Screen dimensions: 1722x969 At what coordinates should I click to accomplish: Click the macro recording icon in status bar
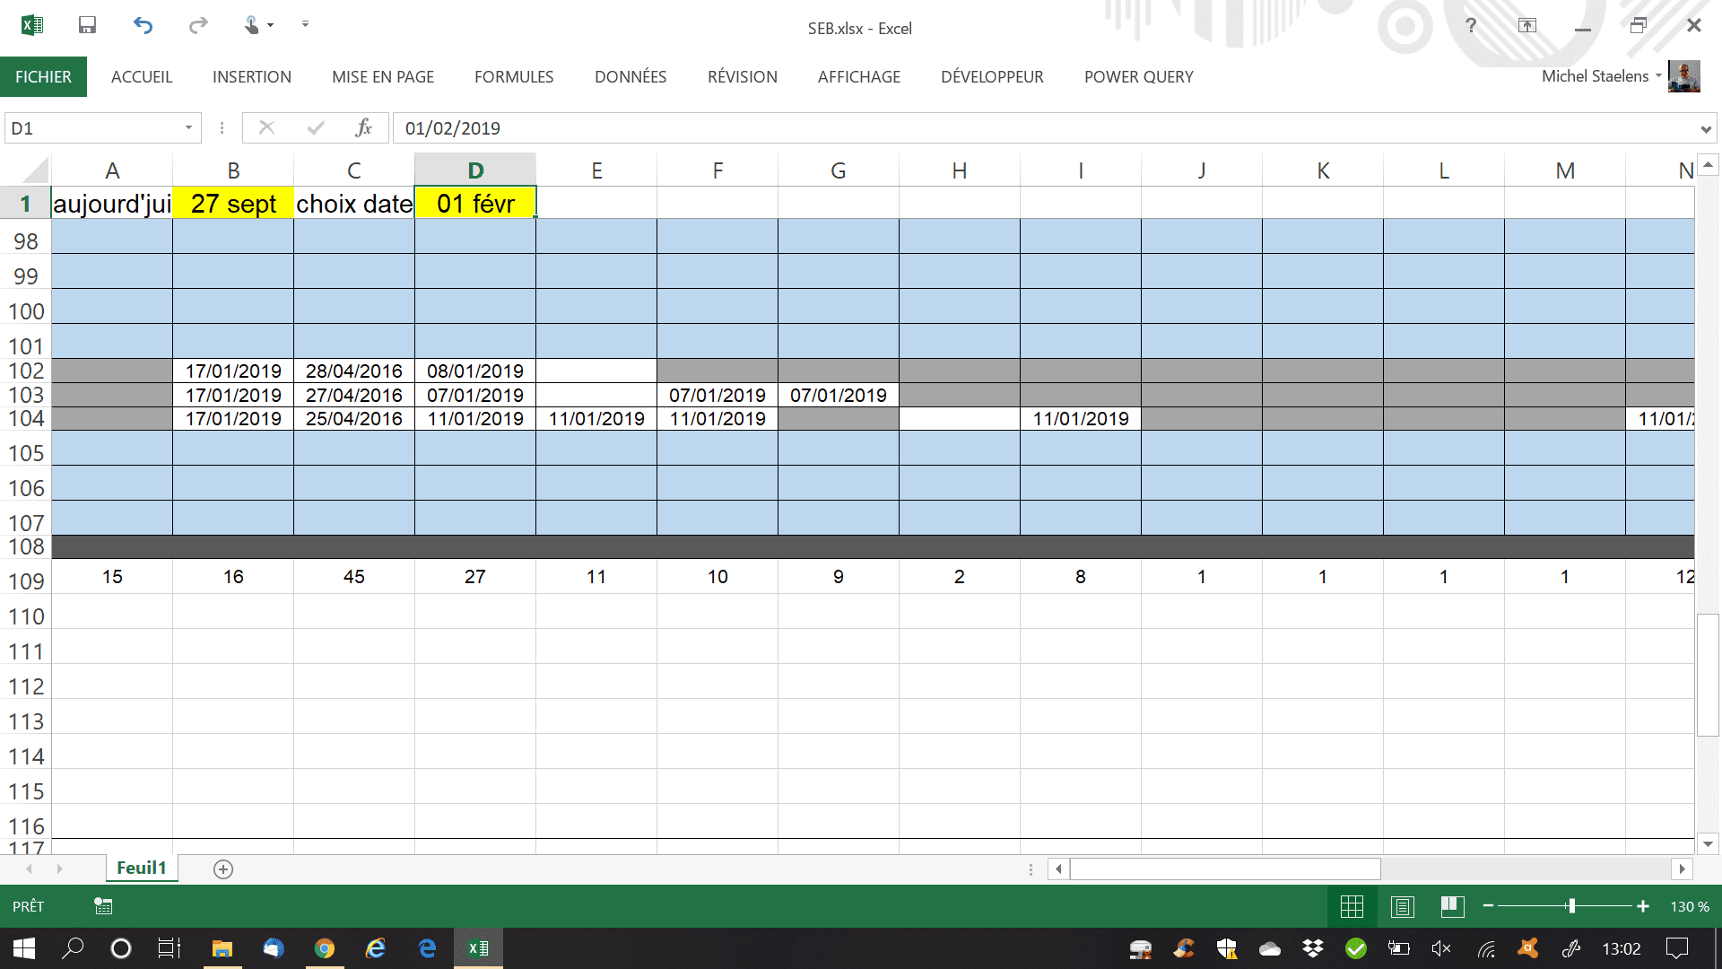pos(103,906)
